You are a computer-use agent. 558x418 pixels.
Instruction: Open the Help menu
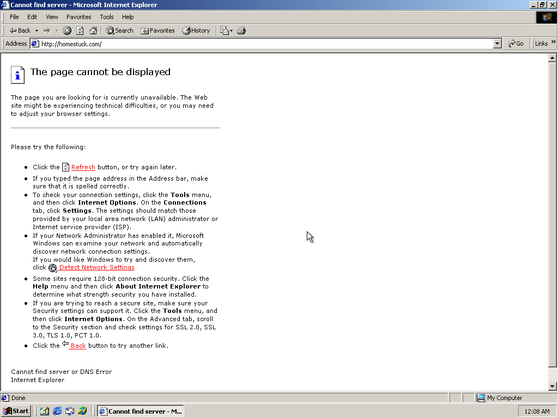point(128,17)
